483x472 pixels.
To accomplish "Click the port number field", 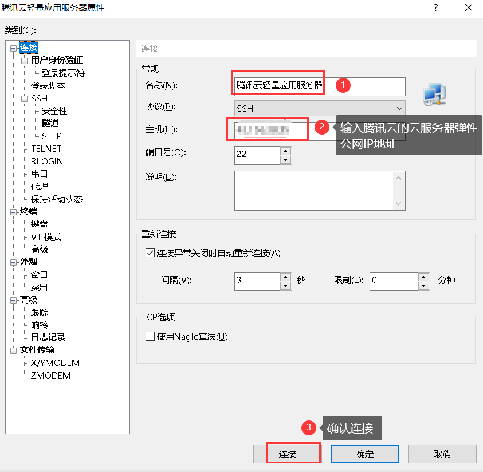I will click(257, 155).
